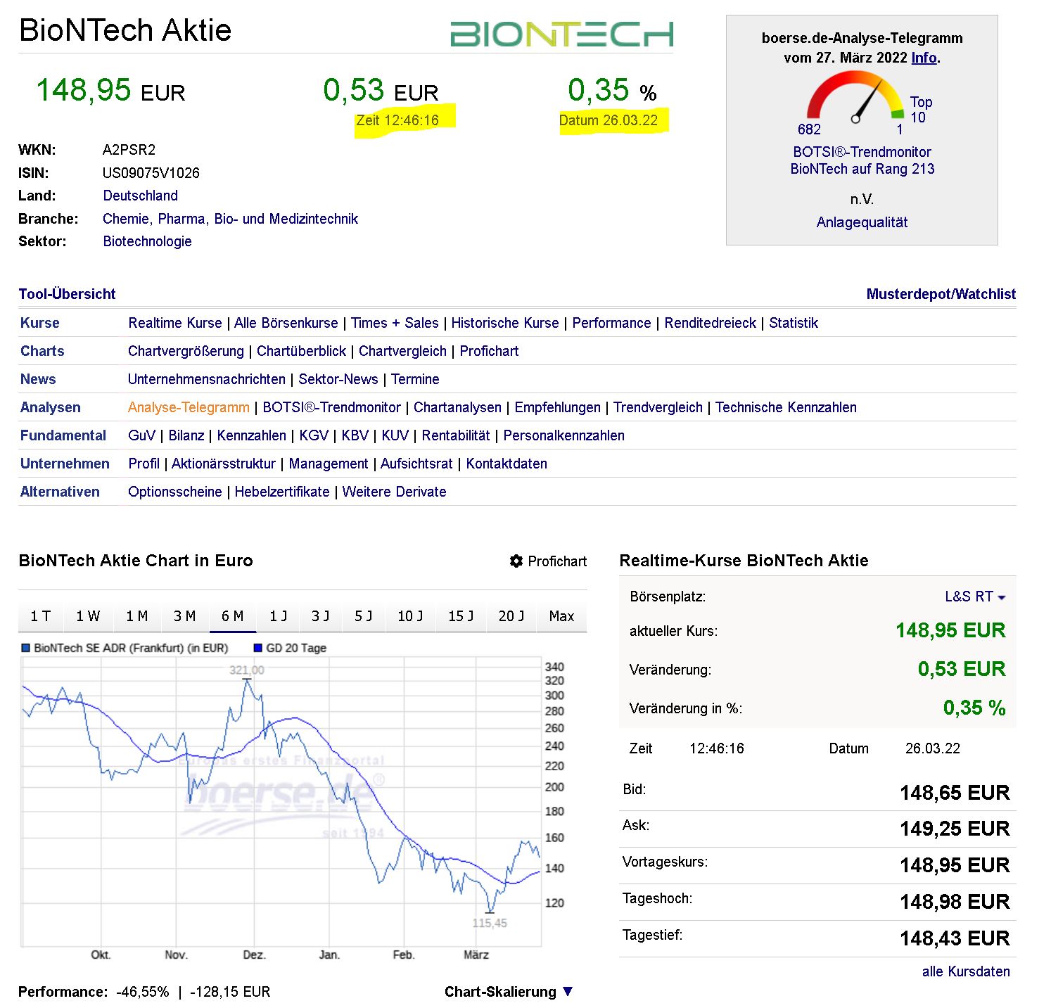Open Hebelzertifikate
The height and width of the screenshot is (1008, 1051).
click(x=281, y=492)
